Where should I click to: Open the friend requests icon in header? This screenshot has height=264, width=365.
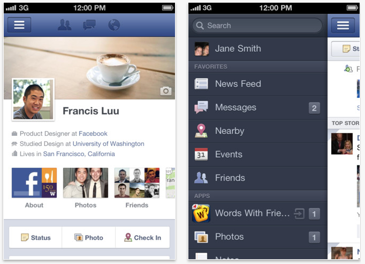coord(64,25)
